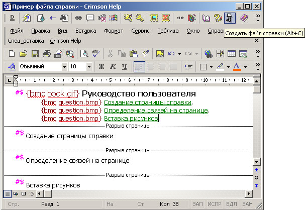The height and width of the screenshot is (210, 305).
Task: Open the Crimson Help menu
Action: [x=65, y=40]
